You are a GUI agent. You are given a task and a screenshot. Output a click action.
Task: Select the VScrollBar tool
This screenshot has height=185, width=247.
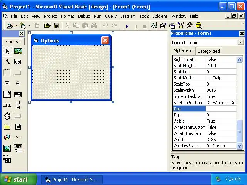point(18,105)
